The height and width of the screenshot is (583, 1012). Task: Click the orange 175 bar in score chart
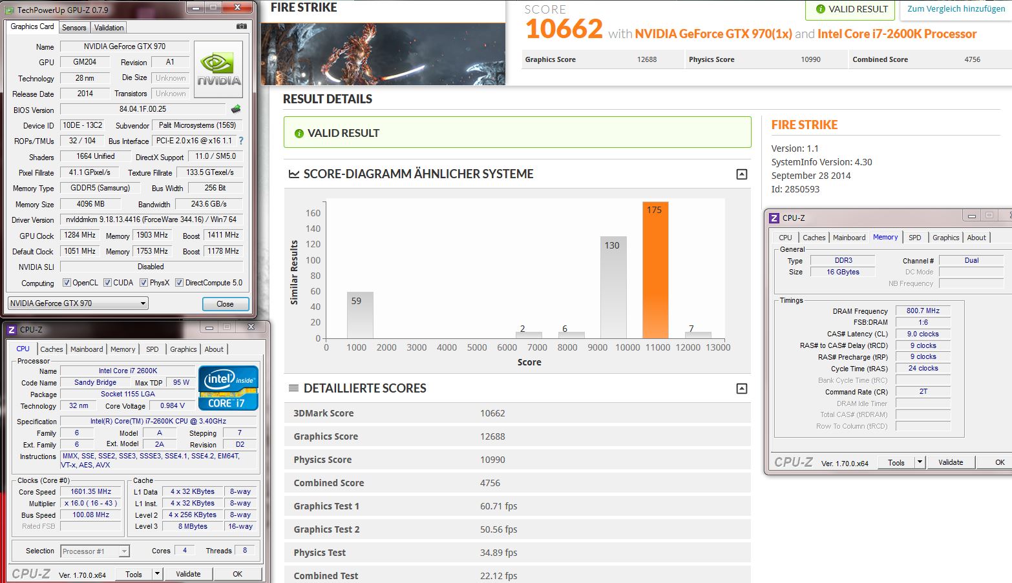[655, 270]
